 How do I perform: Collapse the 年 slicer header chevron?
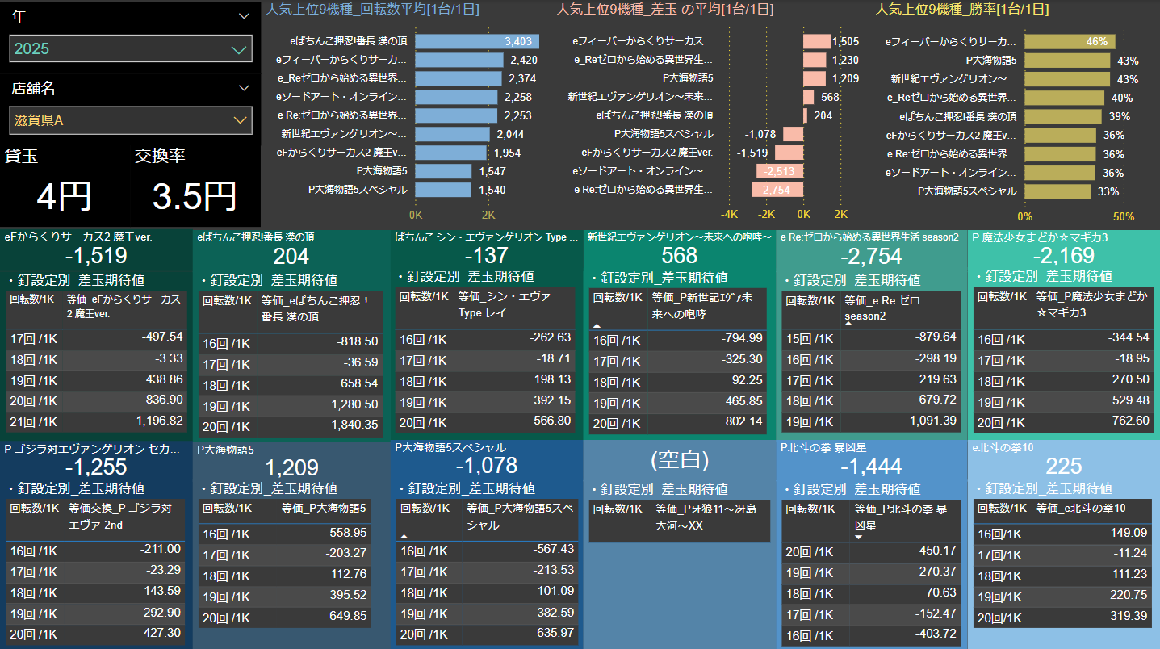point(245,16)
